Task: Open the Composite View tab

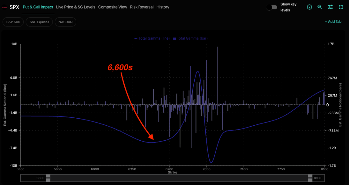Action: point(113,7)
